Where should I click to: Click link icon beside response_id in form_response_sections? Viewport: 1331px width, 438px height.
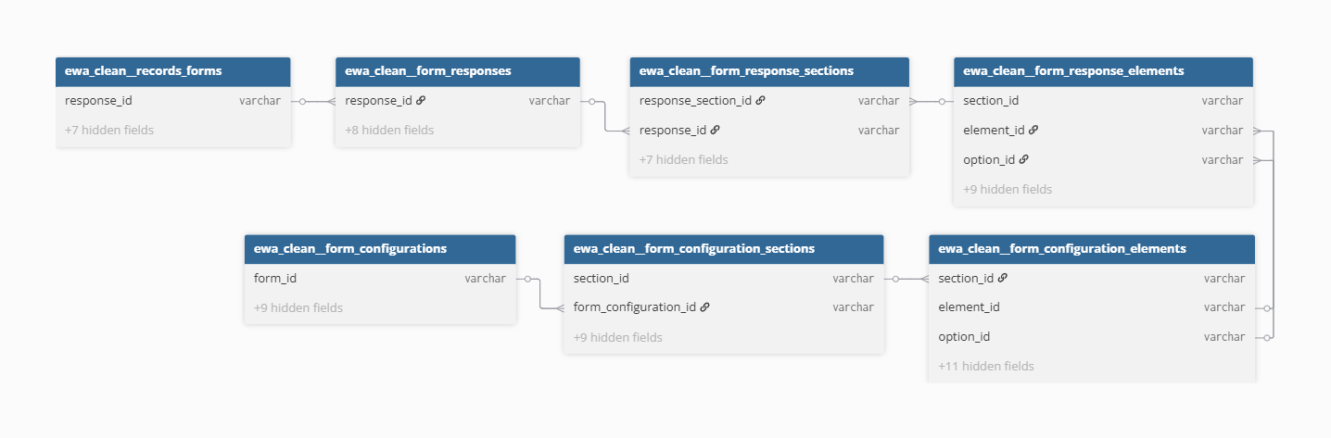(716, 131)
